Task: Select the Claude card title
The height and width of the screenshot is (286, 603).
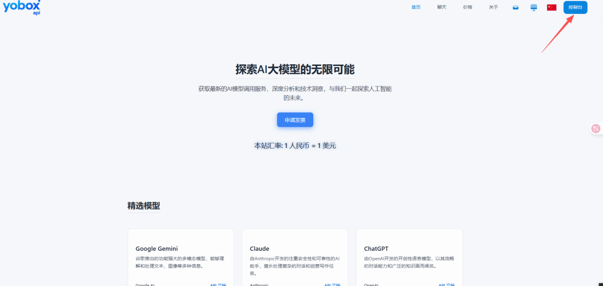Action: [x=259, y=248]
